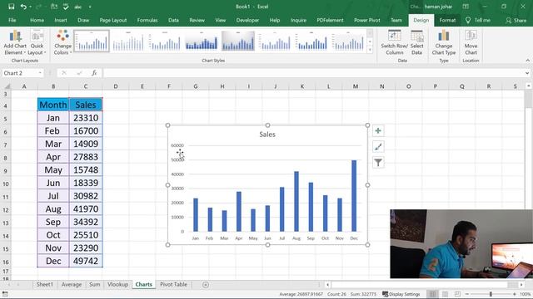Open Add Chart Element menu

pos(15,42)
